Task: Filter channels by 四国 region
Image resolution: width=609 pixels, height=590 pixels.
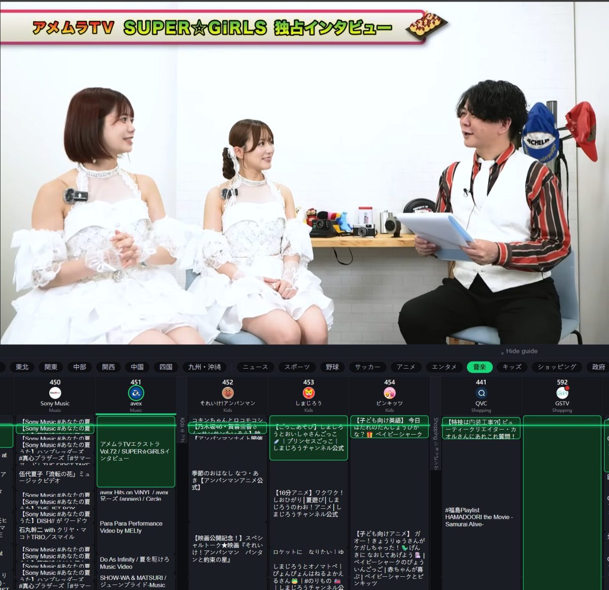Action: coord(166,367)
